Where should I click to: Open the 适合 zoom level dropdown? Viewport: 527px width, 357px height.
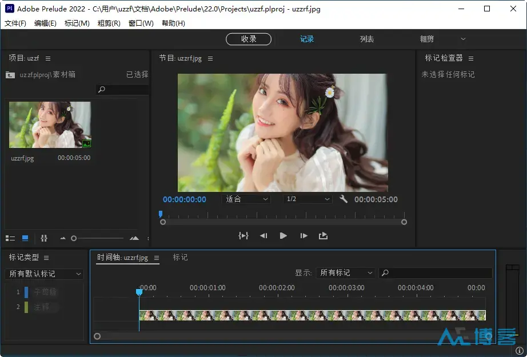click(x=246, y=199)
